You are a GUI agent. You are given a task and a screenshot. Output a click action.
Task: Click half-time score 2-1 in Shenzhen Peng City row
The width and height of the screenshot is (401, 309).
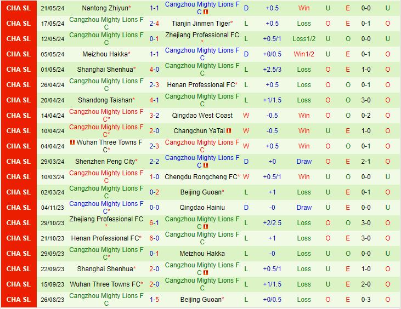pyautogui.click(x=366, y=162)
